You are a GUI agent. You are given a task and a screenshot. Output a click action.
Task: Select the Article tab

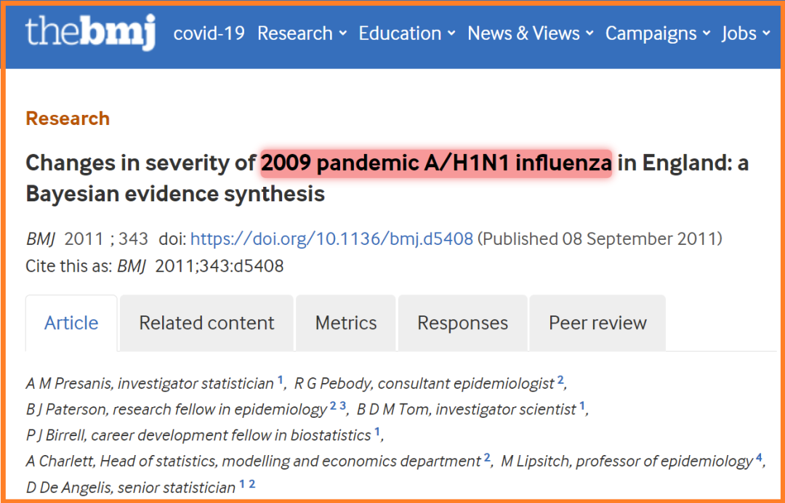point(71,323)
